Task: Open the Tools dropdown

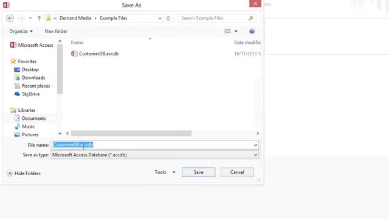Action: (x=165, y=172)
